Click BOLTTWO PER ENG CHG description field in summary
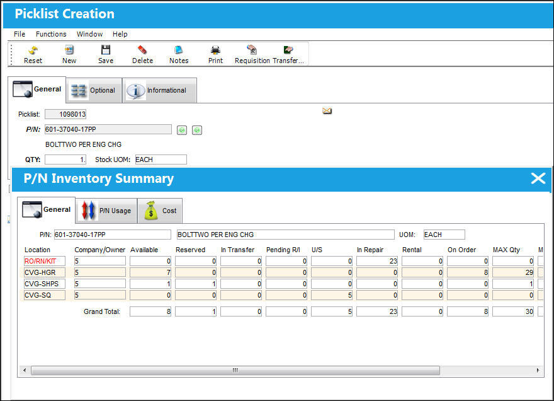554x401 pixels. pyautogui.click(x=285, y=235)
